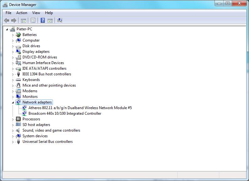The image size is (249, 181).
Task: Click the SD host adapters icon
Action: (18, 125)
